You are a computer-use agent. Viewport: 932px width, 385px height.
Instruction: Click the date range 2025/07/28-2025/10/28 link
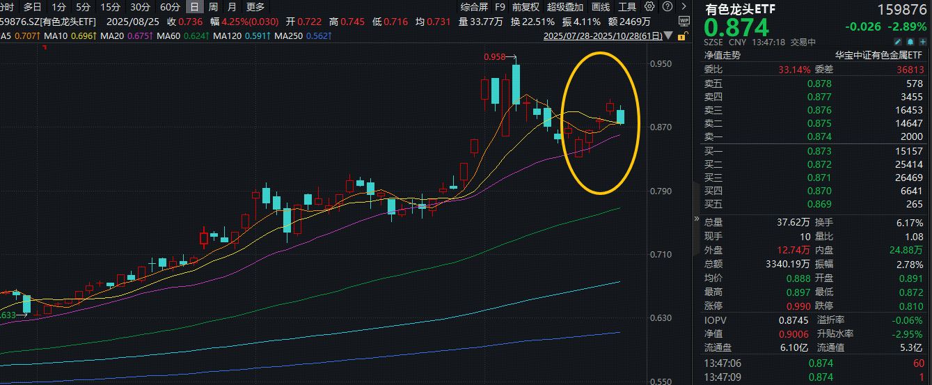[x=602, y=35]
